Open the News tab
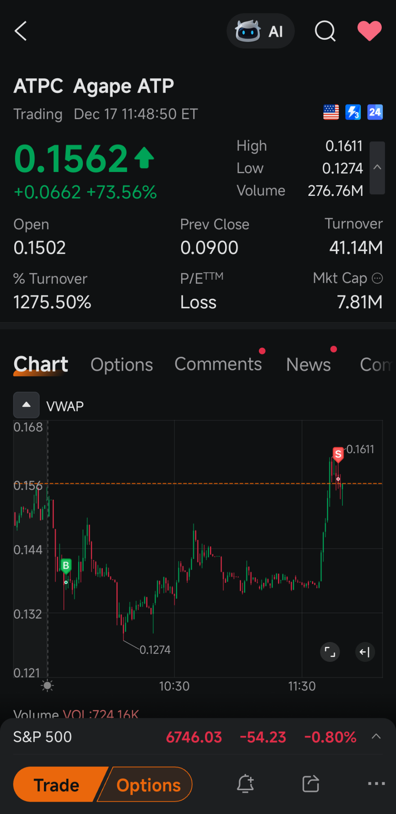This screenshot has width=396, height=814. [x=308, y=365]
